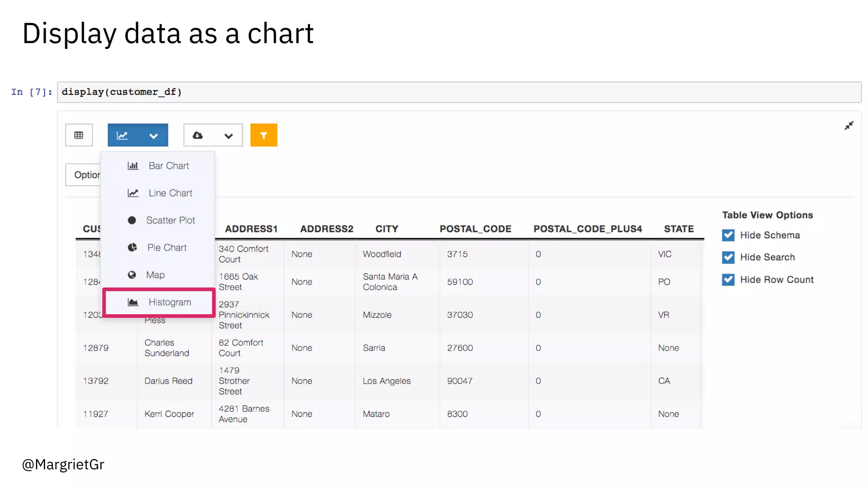Click the orange filter button
Viewport: 868px width, 488px height.
264,135
